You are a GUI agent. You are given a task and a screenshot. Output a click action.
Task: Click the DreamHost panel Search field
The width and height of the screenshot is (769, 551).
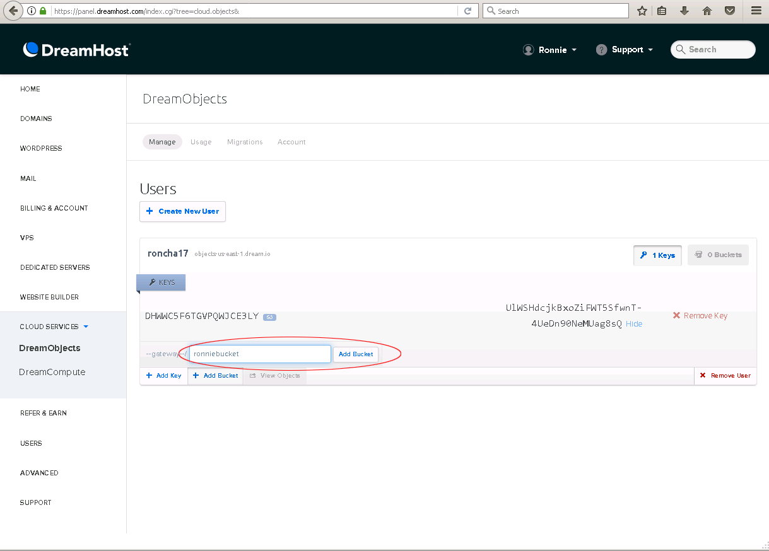coord(713,50)
